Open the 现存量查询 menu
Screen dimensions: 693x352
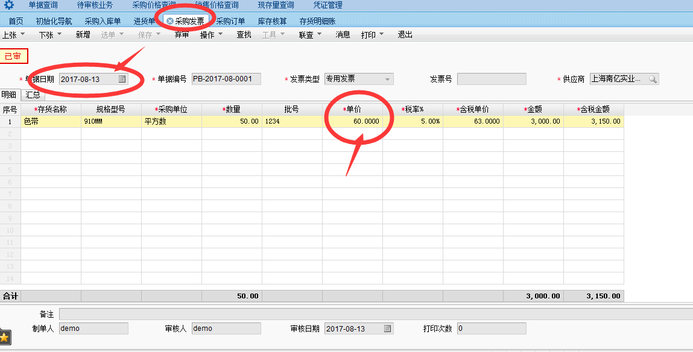tap(276, 5)
